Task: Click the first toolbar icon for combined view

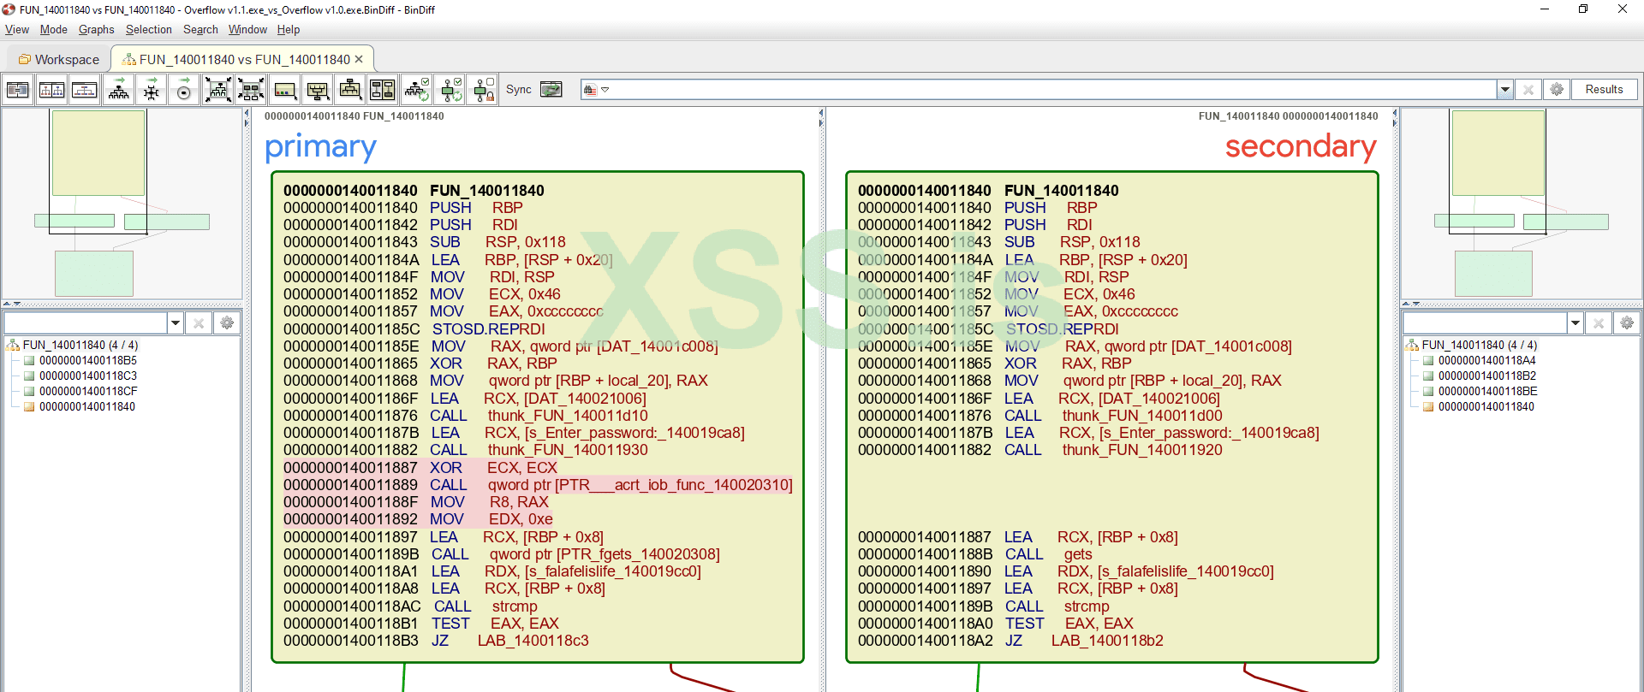Action: [18, 90]
